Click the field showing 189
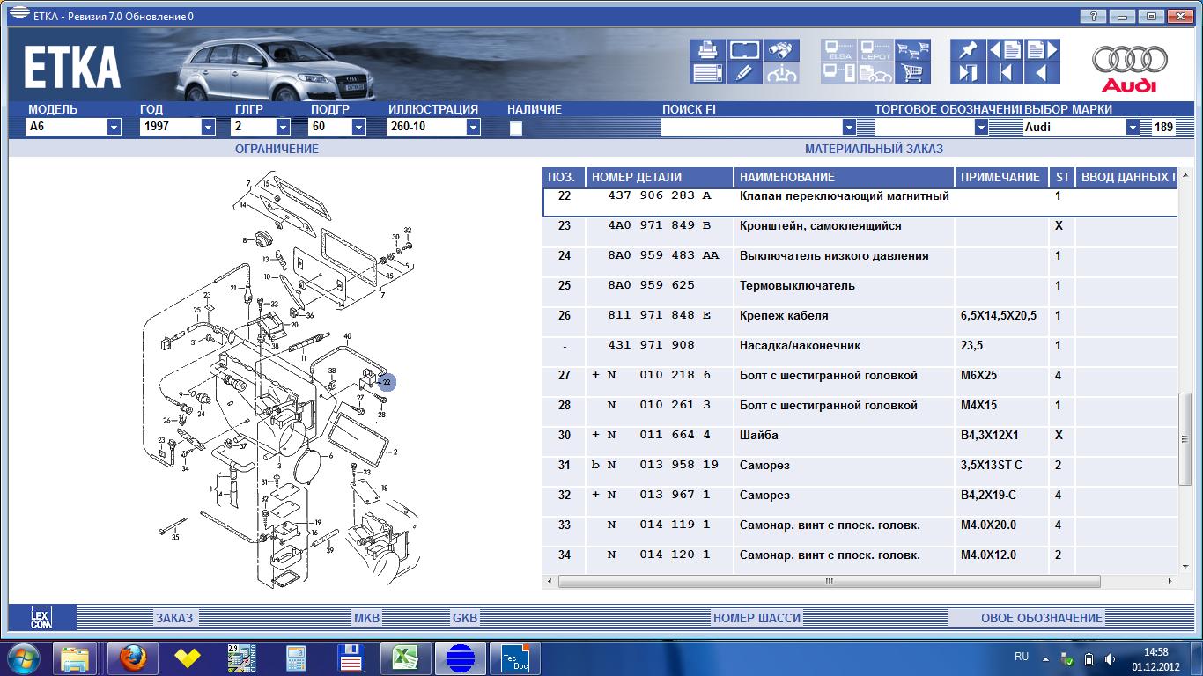The height and width of the screenshot is (676, 1203). (1163, 127)
